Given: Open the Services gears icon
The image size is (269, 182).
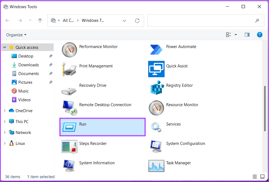Looking at the screenshot, I should (x=156, y=127).
